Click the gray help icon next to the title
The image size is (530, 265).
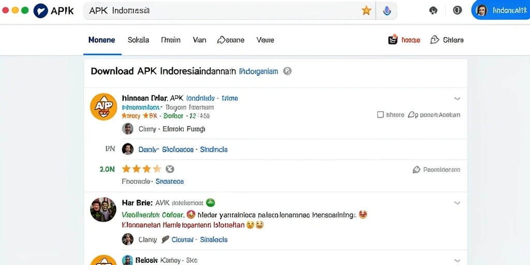point(287,71)
